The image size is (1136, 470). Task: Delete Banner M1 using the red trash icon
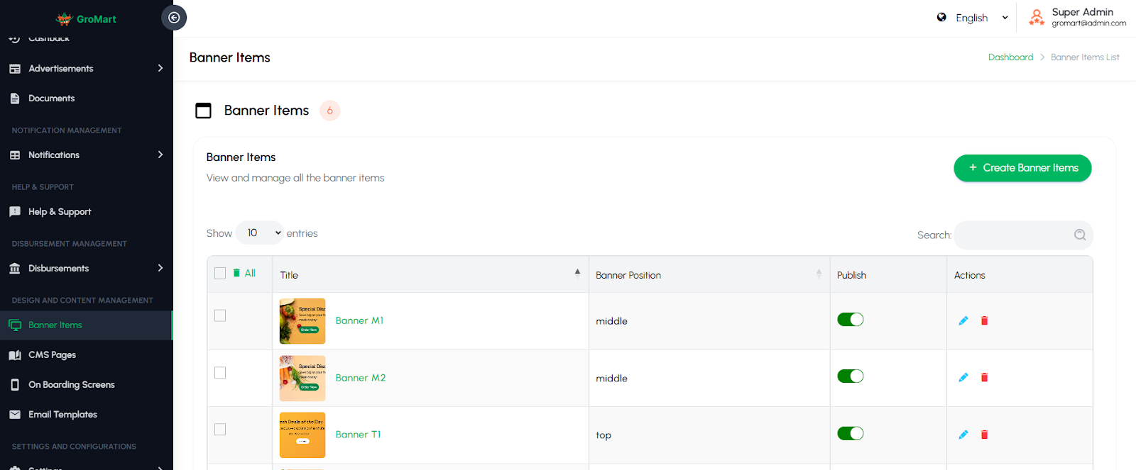tap(984, 320)
